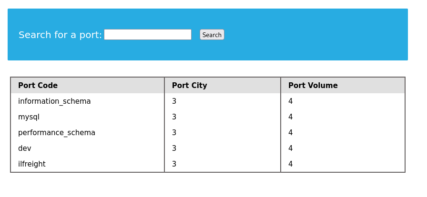The image size is (427, 197).
Task: Select the Port Code column header
Action: tap(38, 86)
